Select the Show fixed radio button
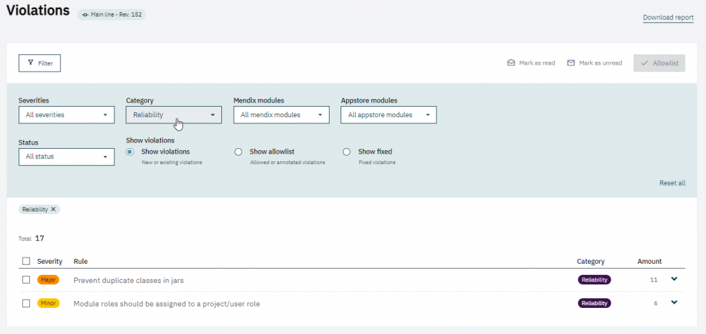Image resolution: width=706 pixels, height=334 pixels. (x=347, y=152)
